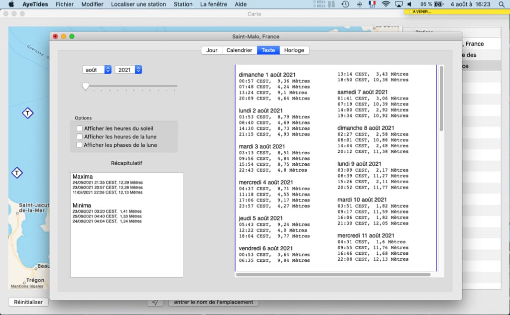
Task: Open the month dropdown showing août
Action: tap(97, 70)
